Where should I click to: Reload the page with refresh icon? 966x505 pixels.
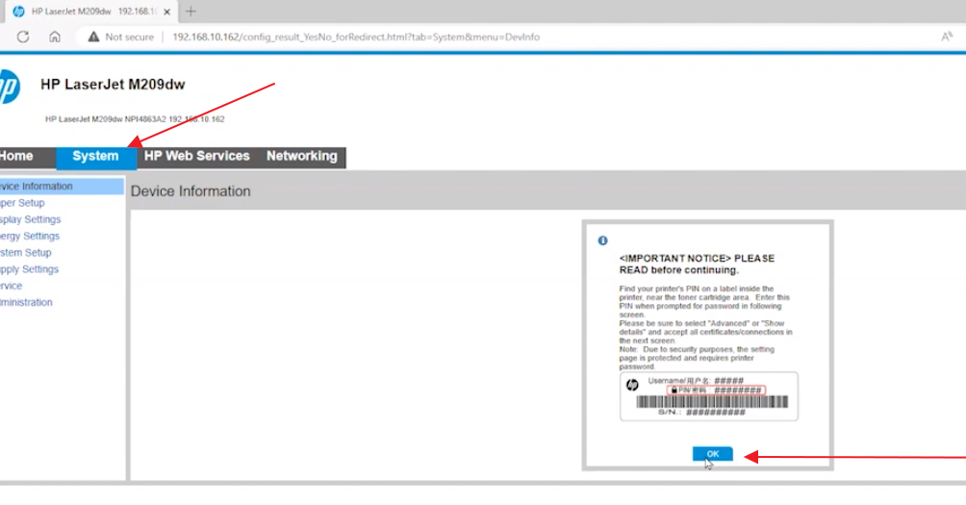23,37
